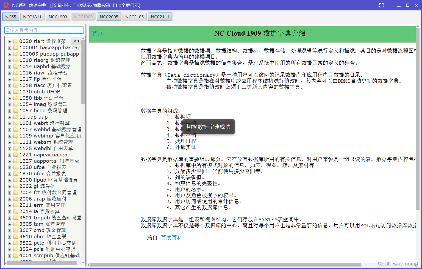The image size is (422, 269).
Task: Click the tree panel horizontal scrollbar
Action: (42, 262)
